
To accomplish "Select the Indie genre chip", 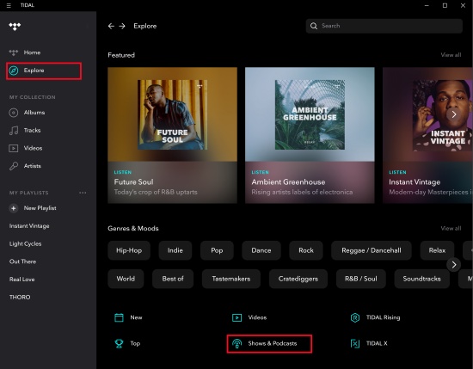I will tap(175, 250).
